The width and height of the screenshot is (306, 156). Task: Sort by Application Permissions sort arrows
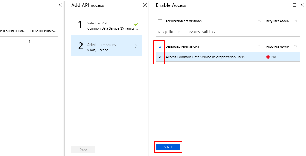point(260,21)
